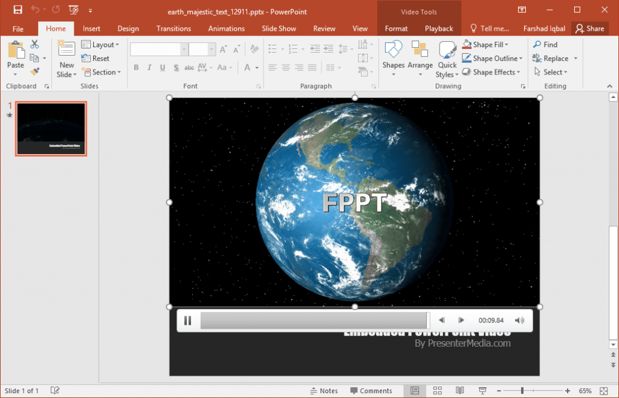619x398 pixels.
Task: Open the Animations ribbon tab
Action: pos(226,28)
